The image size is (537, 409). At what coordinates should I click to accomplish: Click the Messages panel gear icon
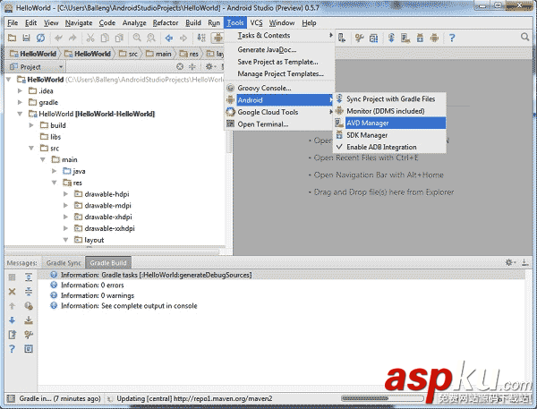click(510, 262)
